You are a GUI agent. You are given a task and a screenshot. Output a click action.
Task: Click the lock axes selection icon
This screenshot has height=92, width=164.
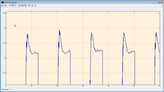click(x=32, y=5)
